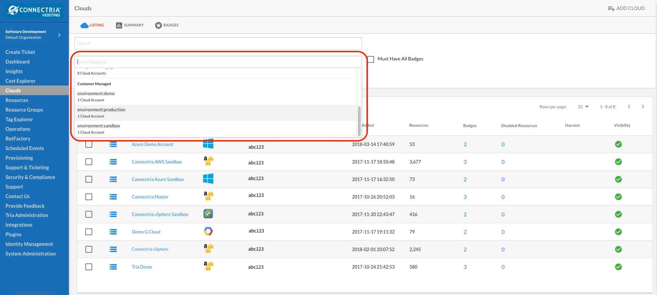Viewport: 657px width, 295px height.
Task: Go to previous page arrow
Action: tap(629, 106)
